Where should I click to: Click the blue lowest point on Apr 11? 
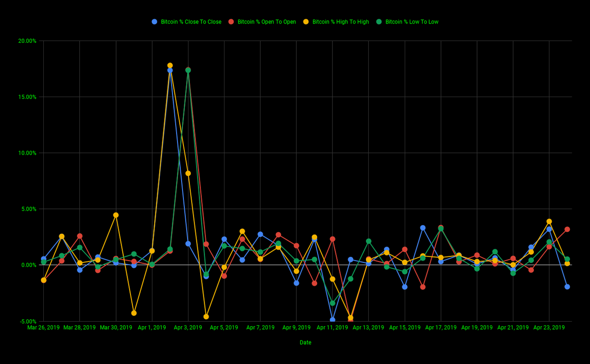click(x=332, y=319)
